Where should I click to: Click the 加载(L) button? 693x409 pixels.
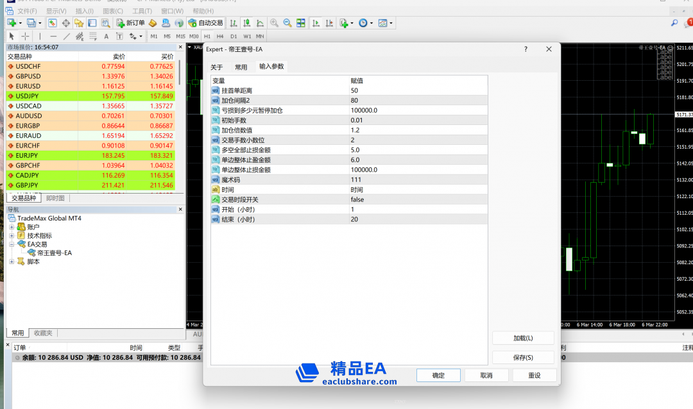point(524,338)
